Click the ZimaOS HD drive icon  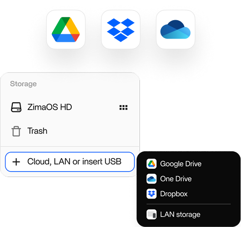[x=16, y=107]
